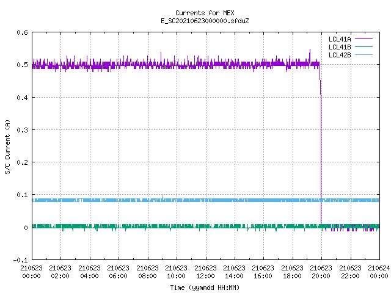Click the 0.6 y-axis tick value
This screenshot has width=391, height=293.
pyautogui.click(x=22, y=32)
